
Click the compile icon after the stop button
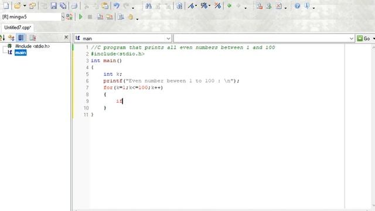(x=100, y=17)
